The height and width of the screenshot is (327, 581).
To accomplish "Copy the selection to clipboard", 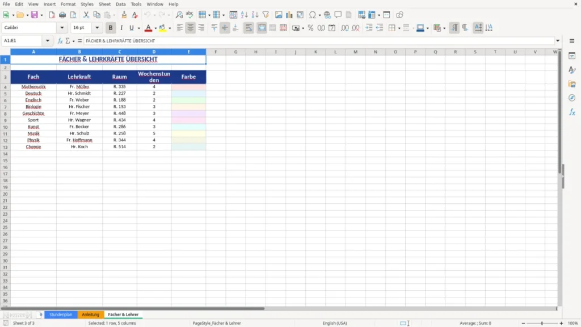I will click(96, 15).
